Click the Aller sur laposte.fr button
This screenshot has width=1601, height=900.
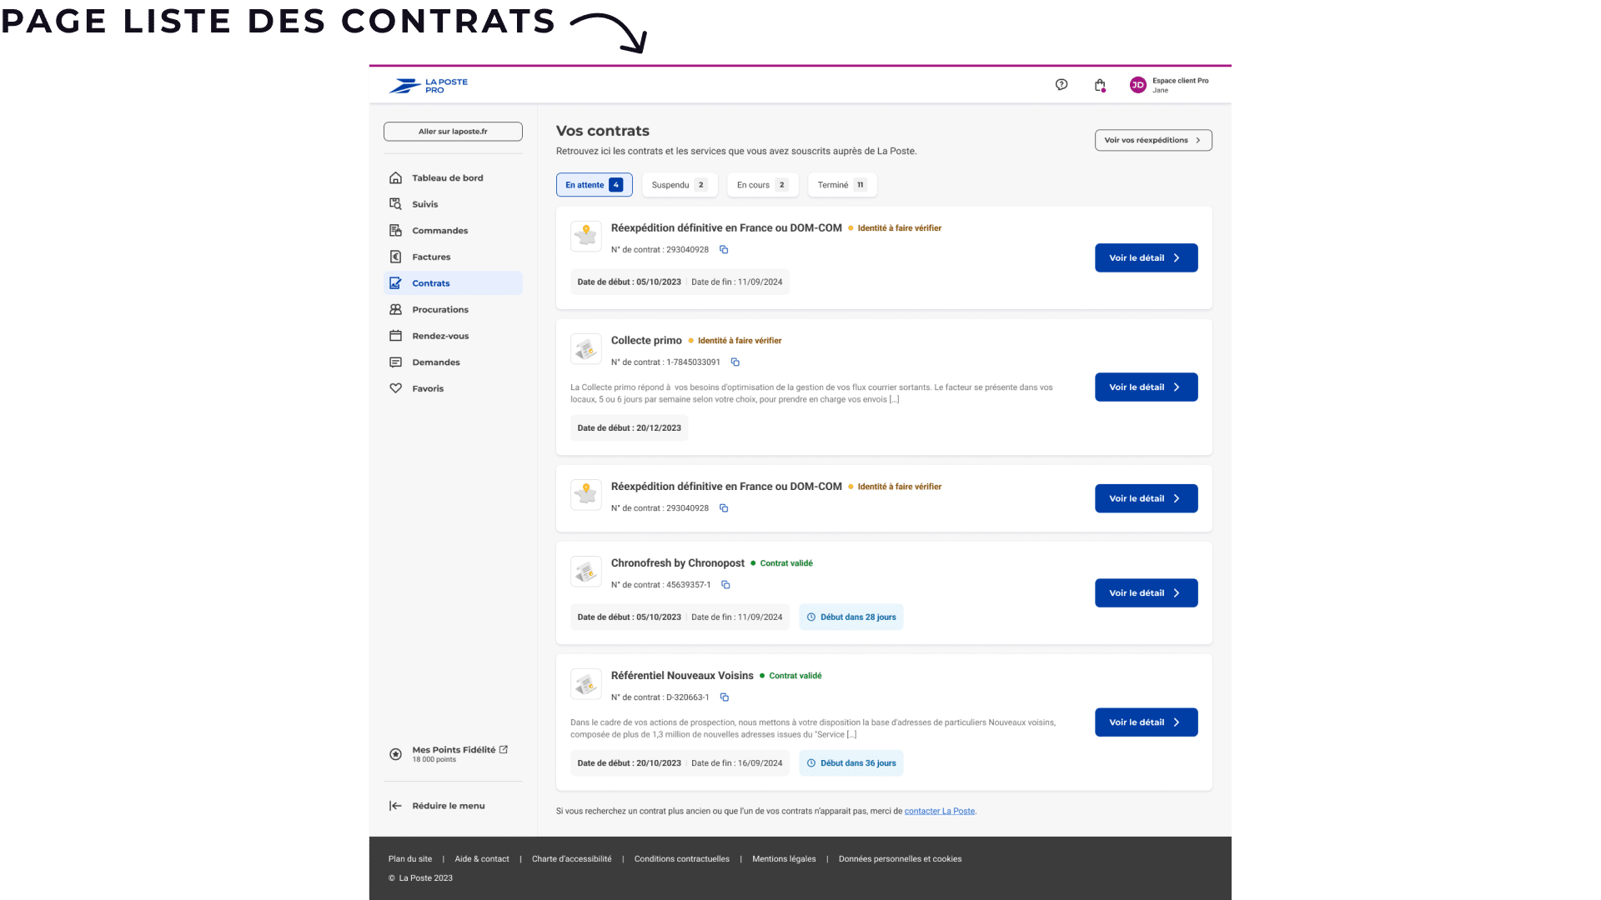click(x=453, y=132)
